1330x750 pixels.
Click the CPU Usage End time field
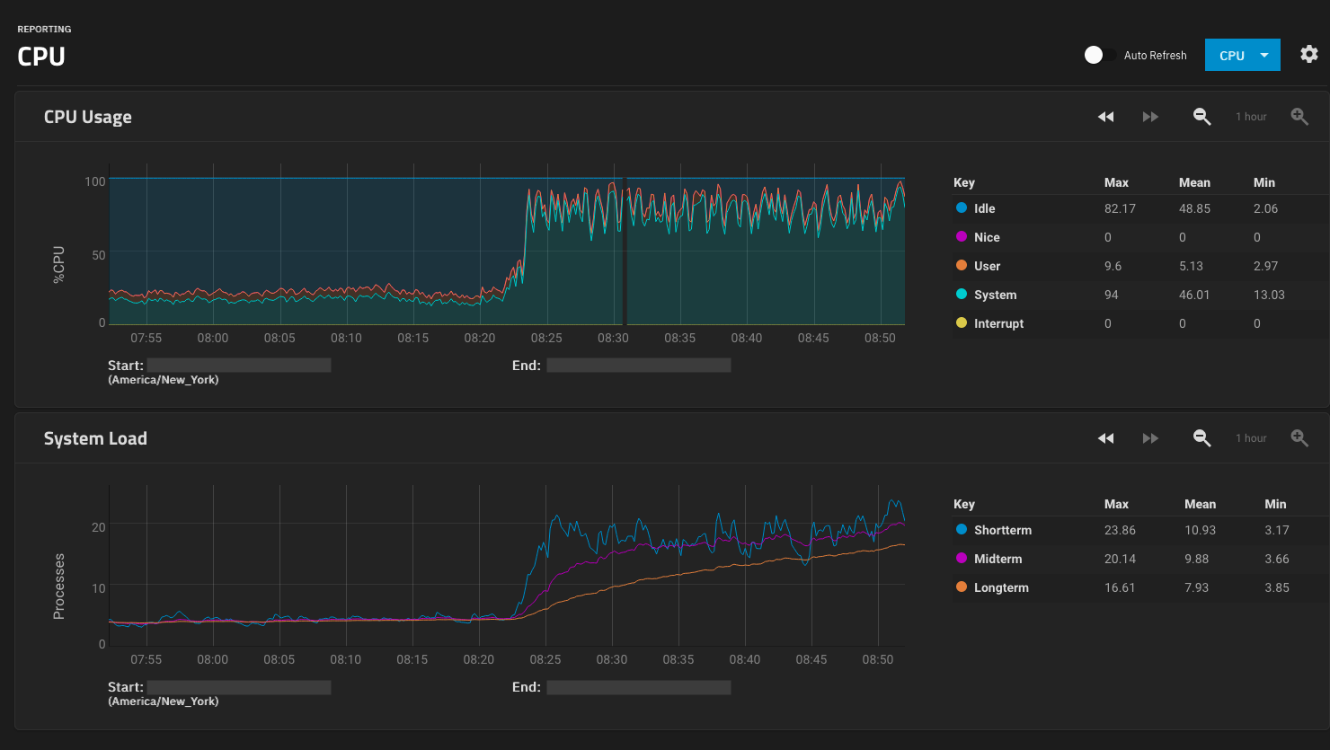click(639, 366)
